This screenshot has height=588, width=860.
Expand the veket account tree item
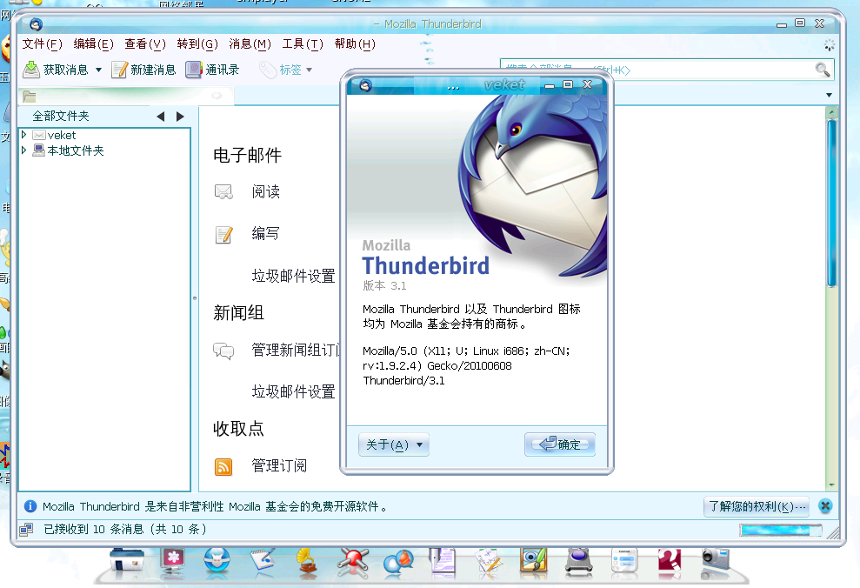coord(24,134)
